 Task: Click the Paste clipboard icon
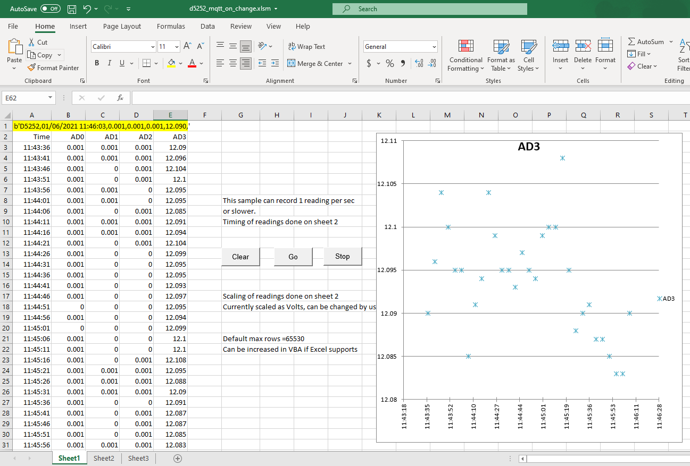click(15, 47)
